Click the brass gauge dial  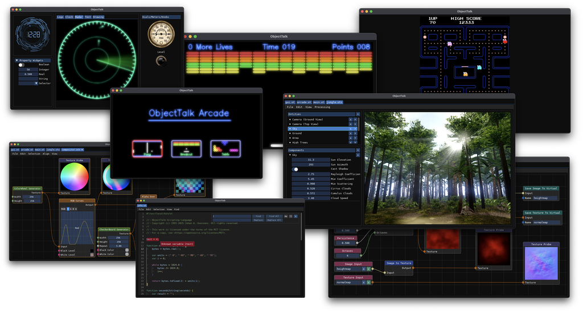(161, 34)
